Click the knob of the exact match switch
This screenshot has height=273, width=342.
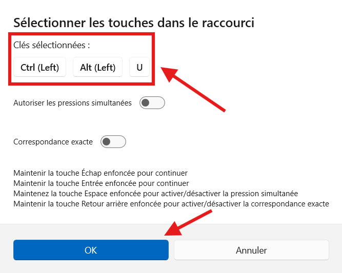point(107,142)
